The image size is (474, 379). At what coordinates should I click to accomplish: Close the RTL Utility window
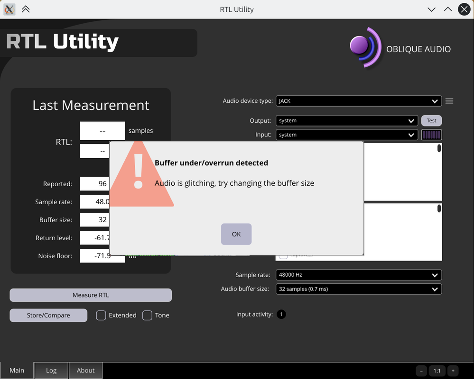pyautogui.click(x=465, y=9)
